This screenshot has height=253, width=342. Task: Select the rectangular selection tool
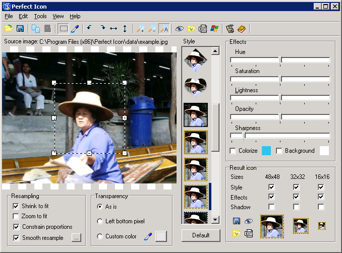click(x=64, y=29)
